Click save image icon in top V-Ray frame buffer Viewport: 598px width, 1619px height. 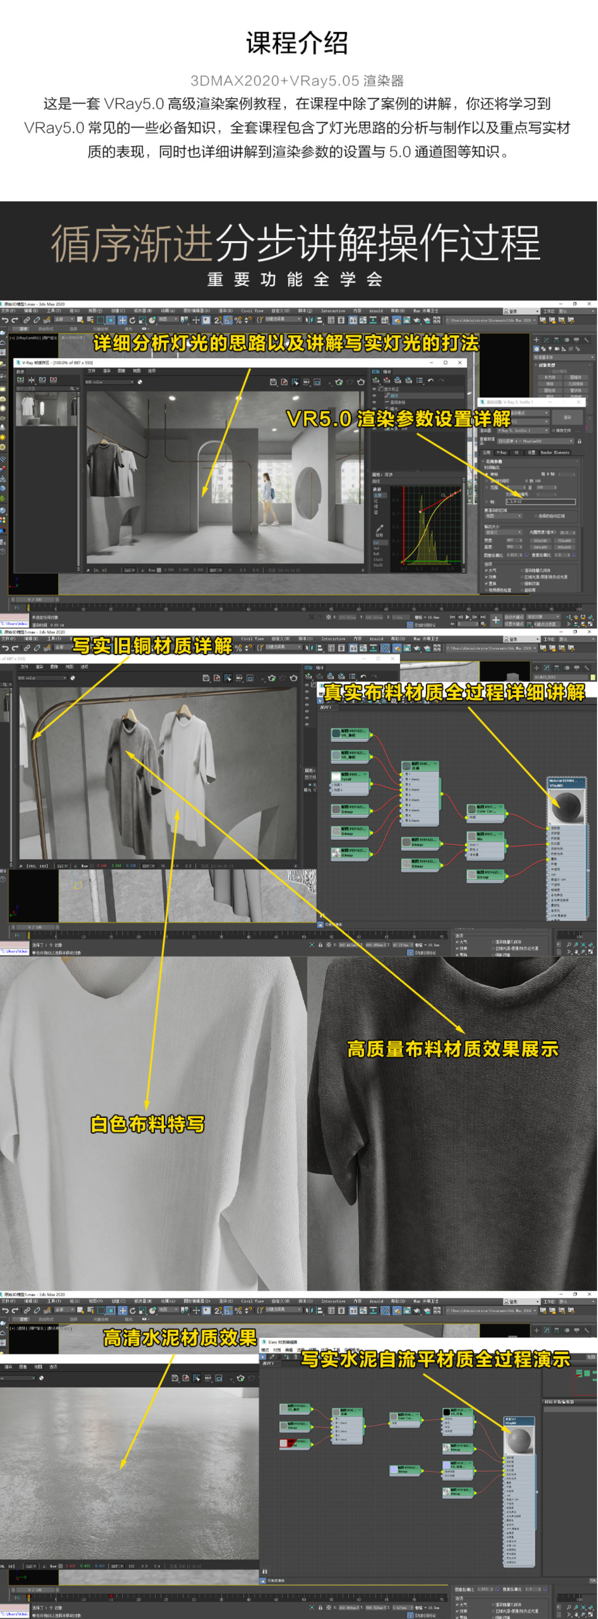(273, 382)
